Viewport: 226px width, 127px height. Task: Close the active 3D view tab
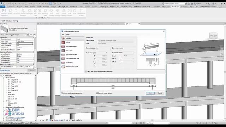click(139, 24)
